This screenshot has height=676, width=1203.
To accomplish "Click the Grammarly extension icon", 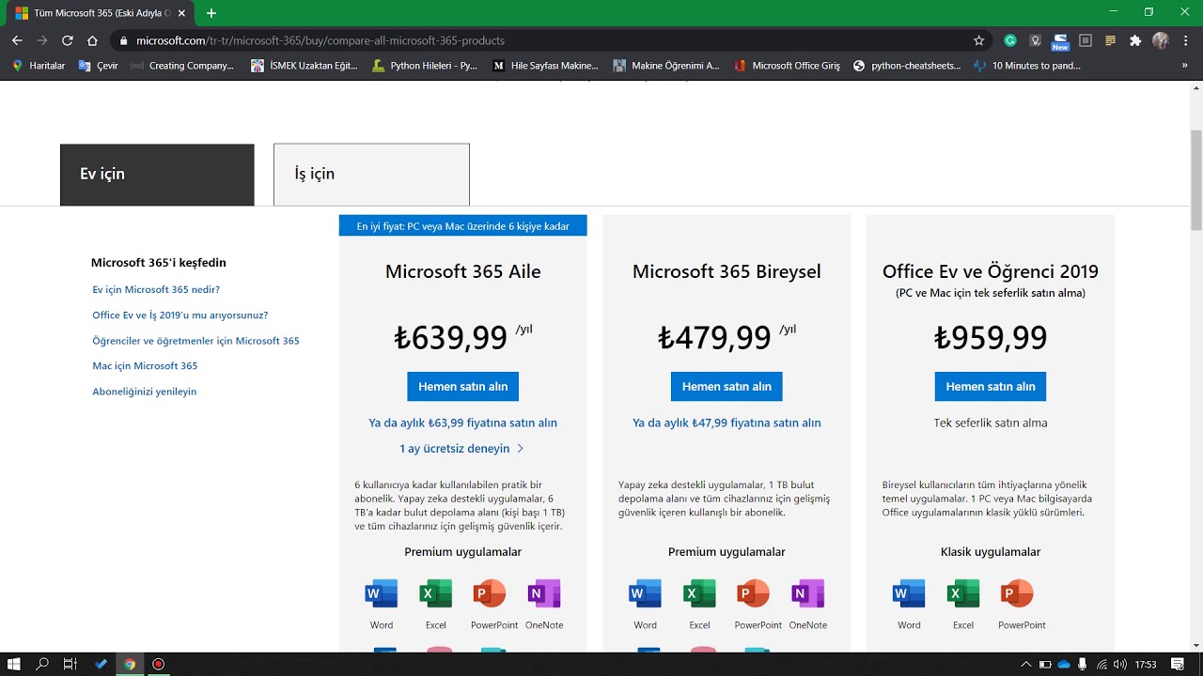I will coord(1010,40).
